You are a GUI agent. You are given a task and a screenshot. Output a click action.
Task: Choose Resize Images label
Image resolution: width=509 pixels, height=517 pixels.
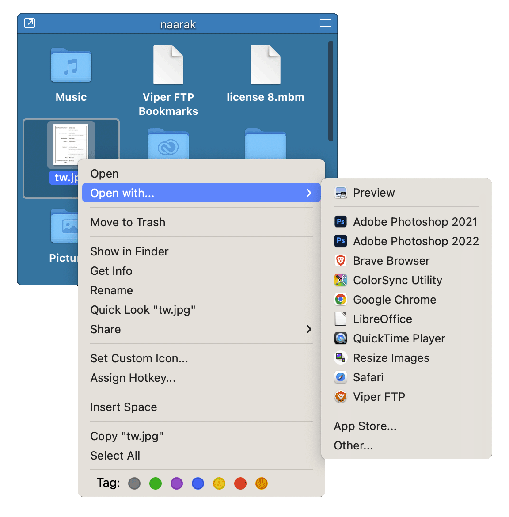pyautogui.click(x=391, y=358)
